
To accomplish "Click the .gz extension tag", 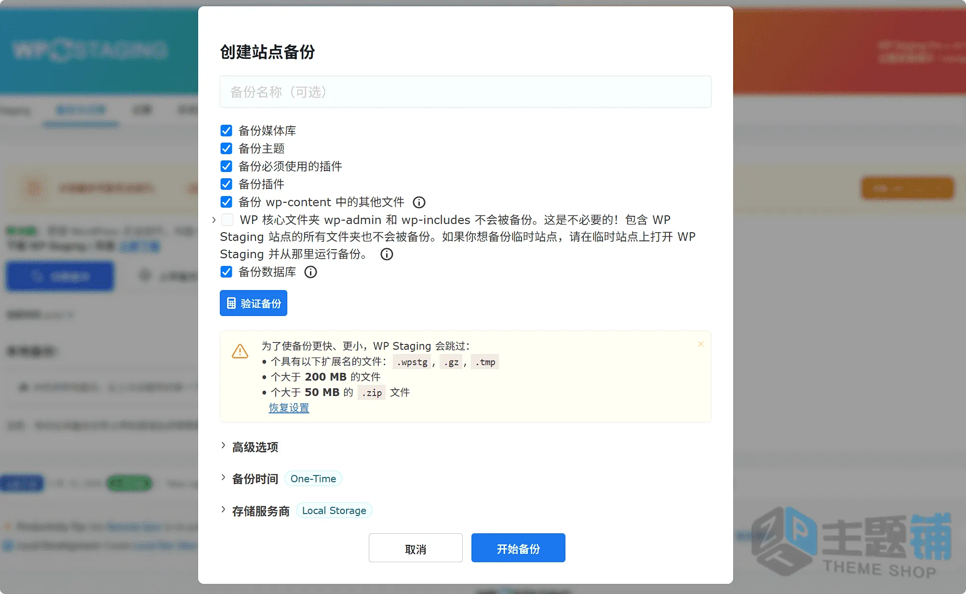I will point(451,362).
